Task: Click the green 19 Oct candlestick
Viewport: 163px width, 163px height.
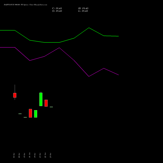Action: tap(36, 114)
